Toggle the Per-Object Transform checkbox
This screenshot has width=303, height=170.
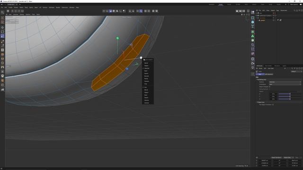[273, 105]
